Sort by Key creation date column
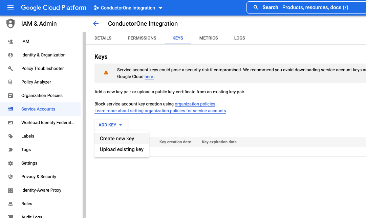The height and width of the screenshot is (218, 366). coord(175,142)
